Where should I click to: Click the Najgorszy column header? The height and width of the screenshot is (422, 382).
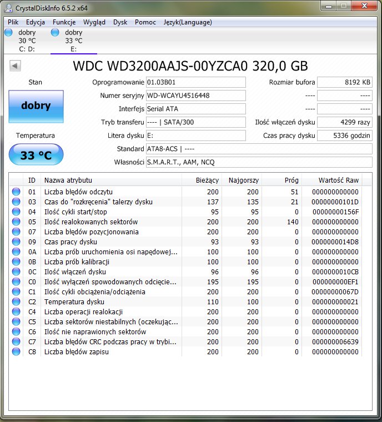pyautogui.click(x=242, y=180)
